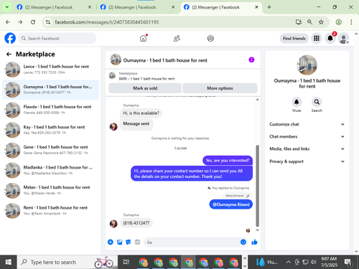The height and width of the screenshot is (269, 359).
Task: View site information icon in address bar
Action: (x=48, y=22)
